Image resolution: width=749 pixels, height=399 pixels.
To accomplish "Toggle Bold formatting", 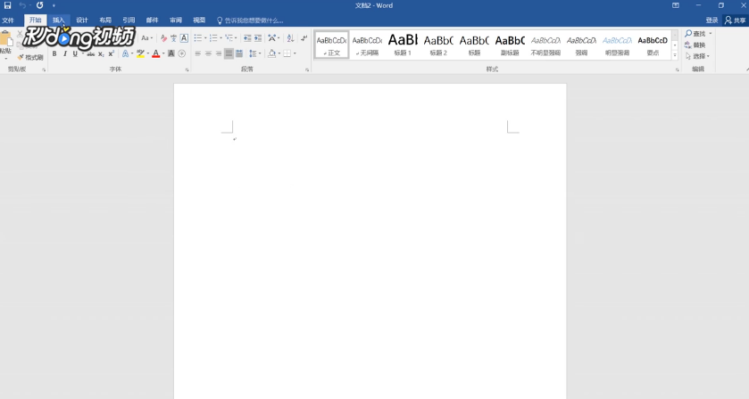I will [54, 53].
